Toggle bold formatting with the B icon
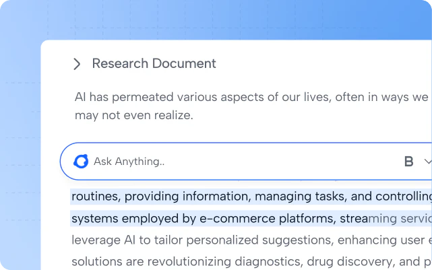The image size is (432, 270). tap(408, 162)
